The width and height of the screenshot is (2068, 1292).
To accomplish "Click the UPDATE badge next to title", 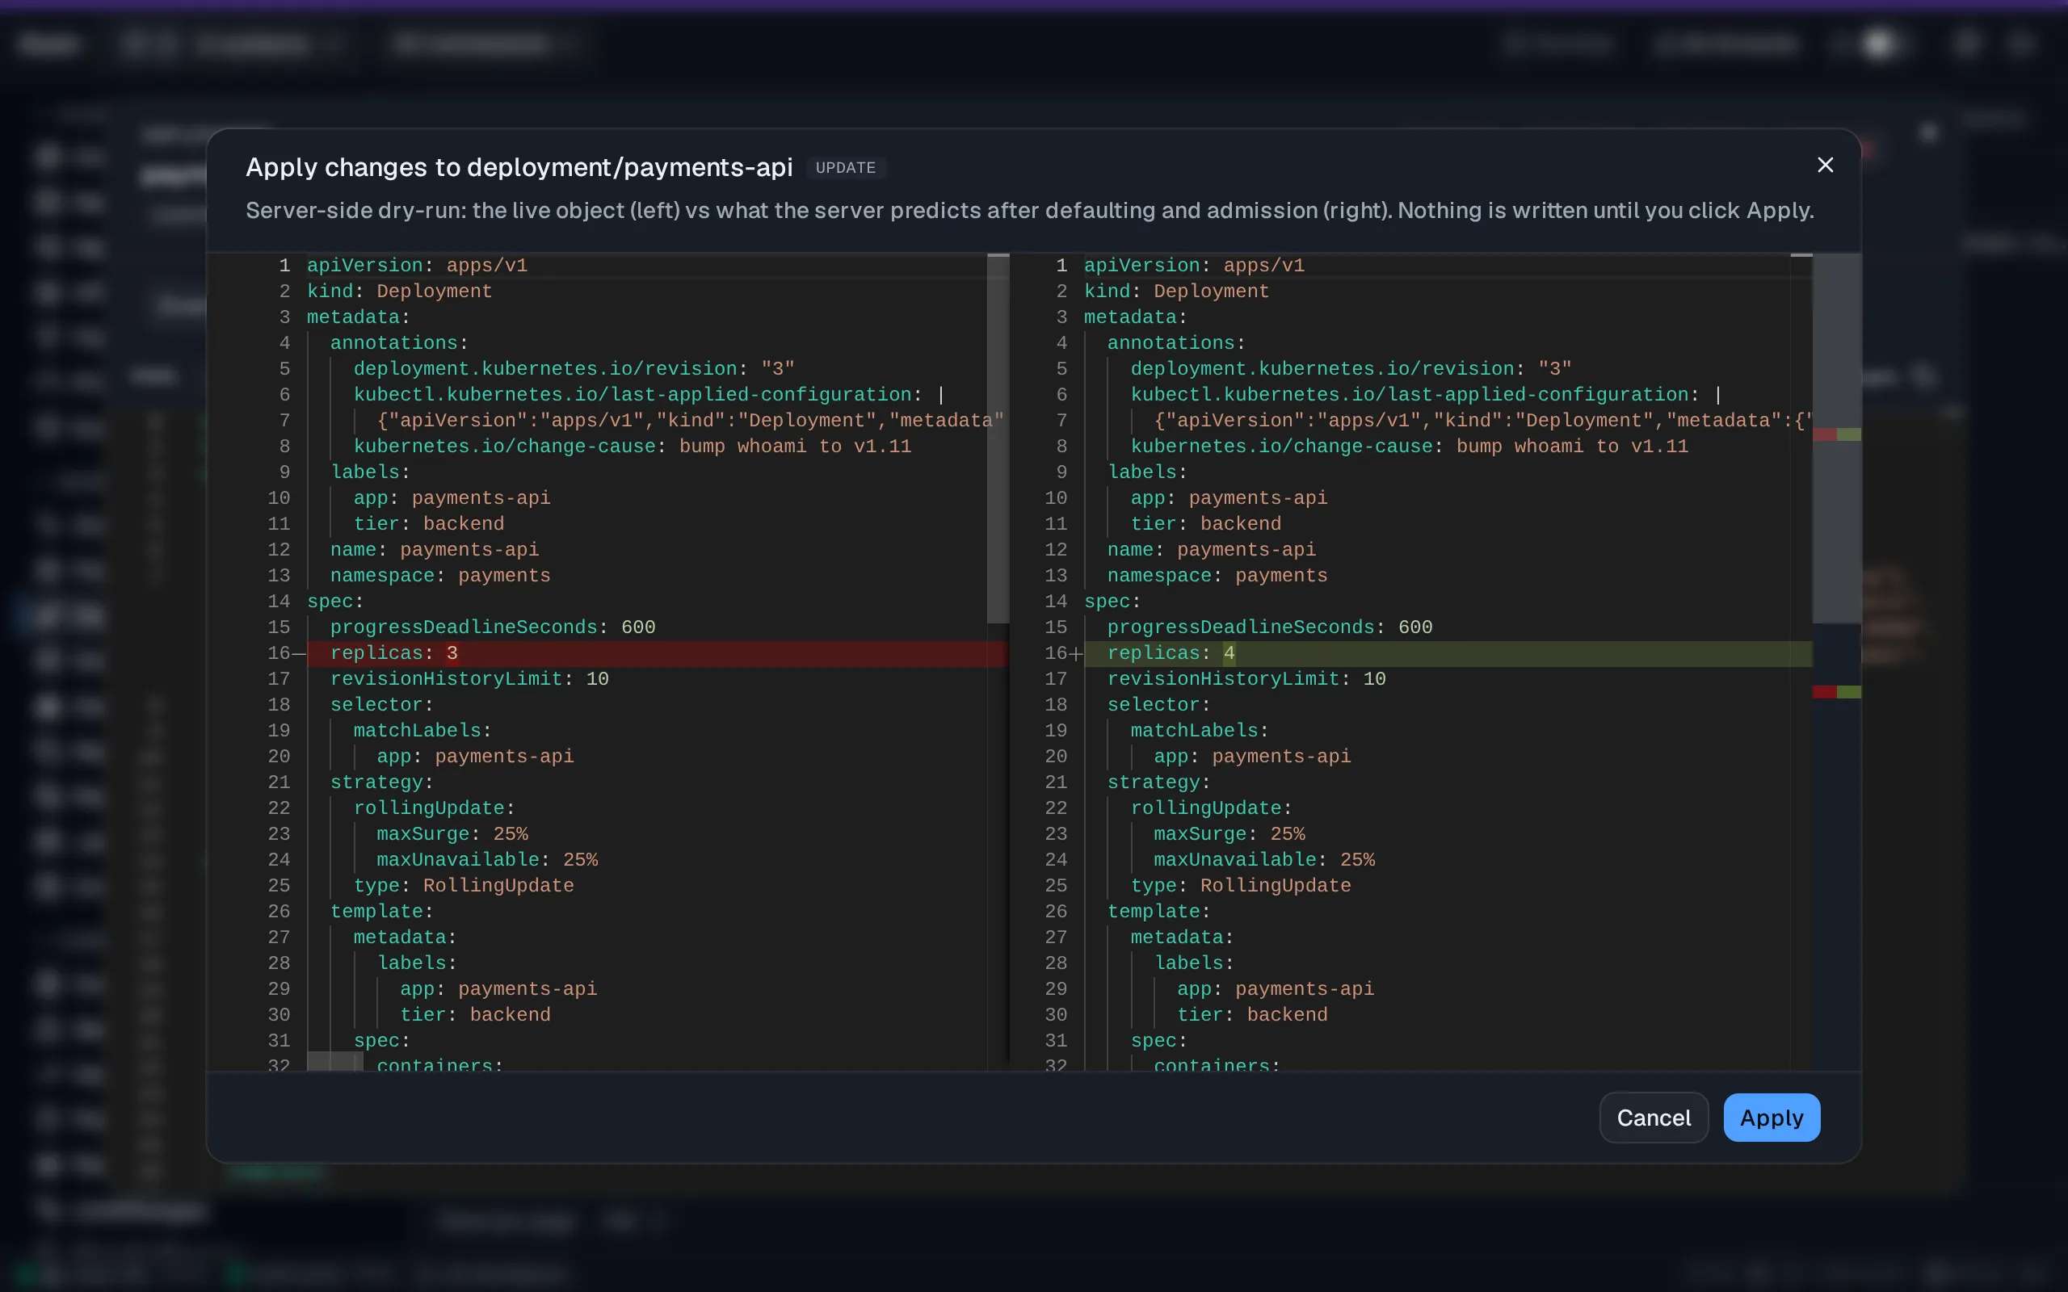I will click(x=844, y=167).
